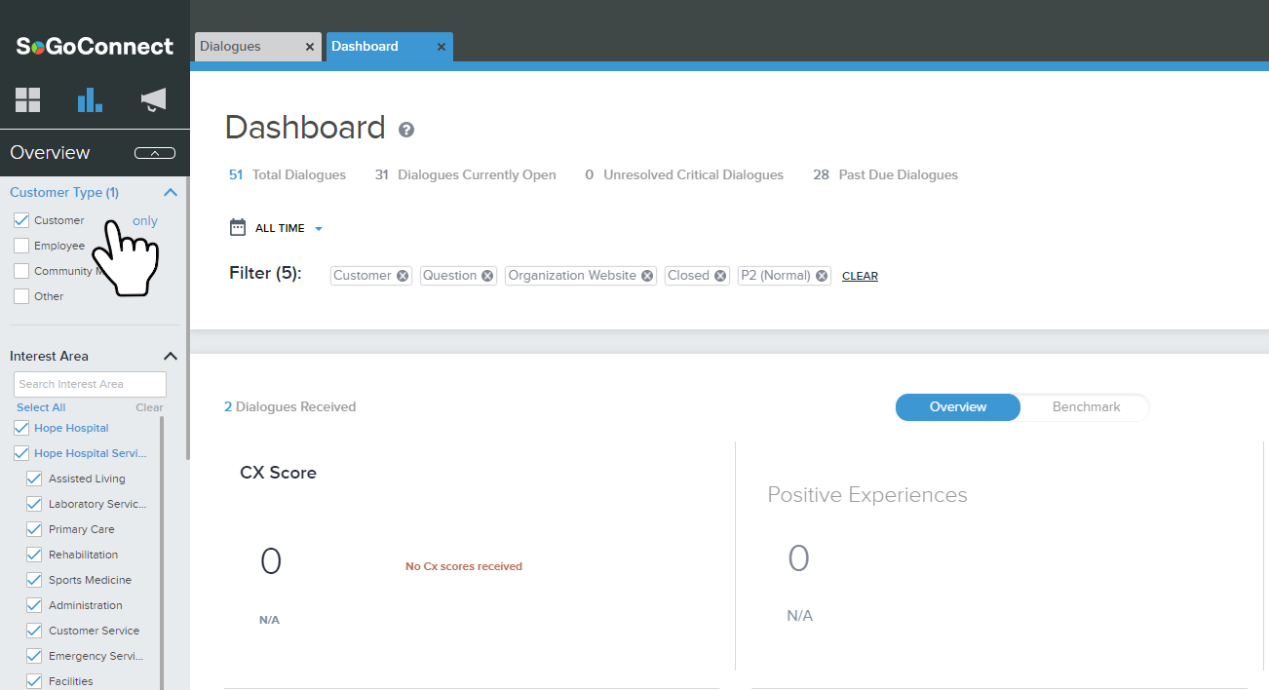The width and height of the screenshot is (1269, 690).
Task: Close the Dashboard tab
Action: pos(442,47)
